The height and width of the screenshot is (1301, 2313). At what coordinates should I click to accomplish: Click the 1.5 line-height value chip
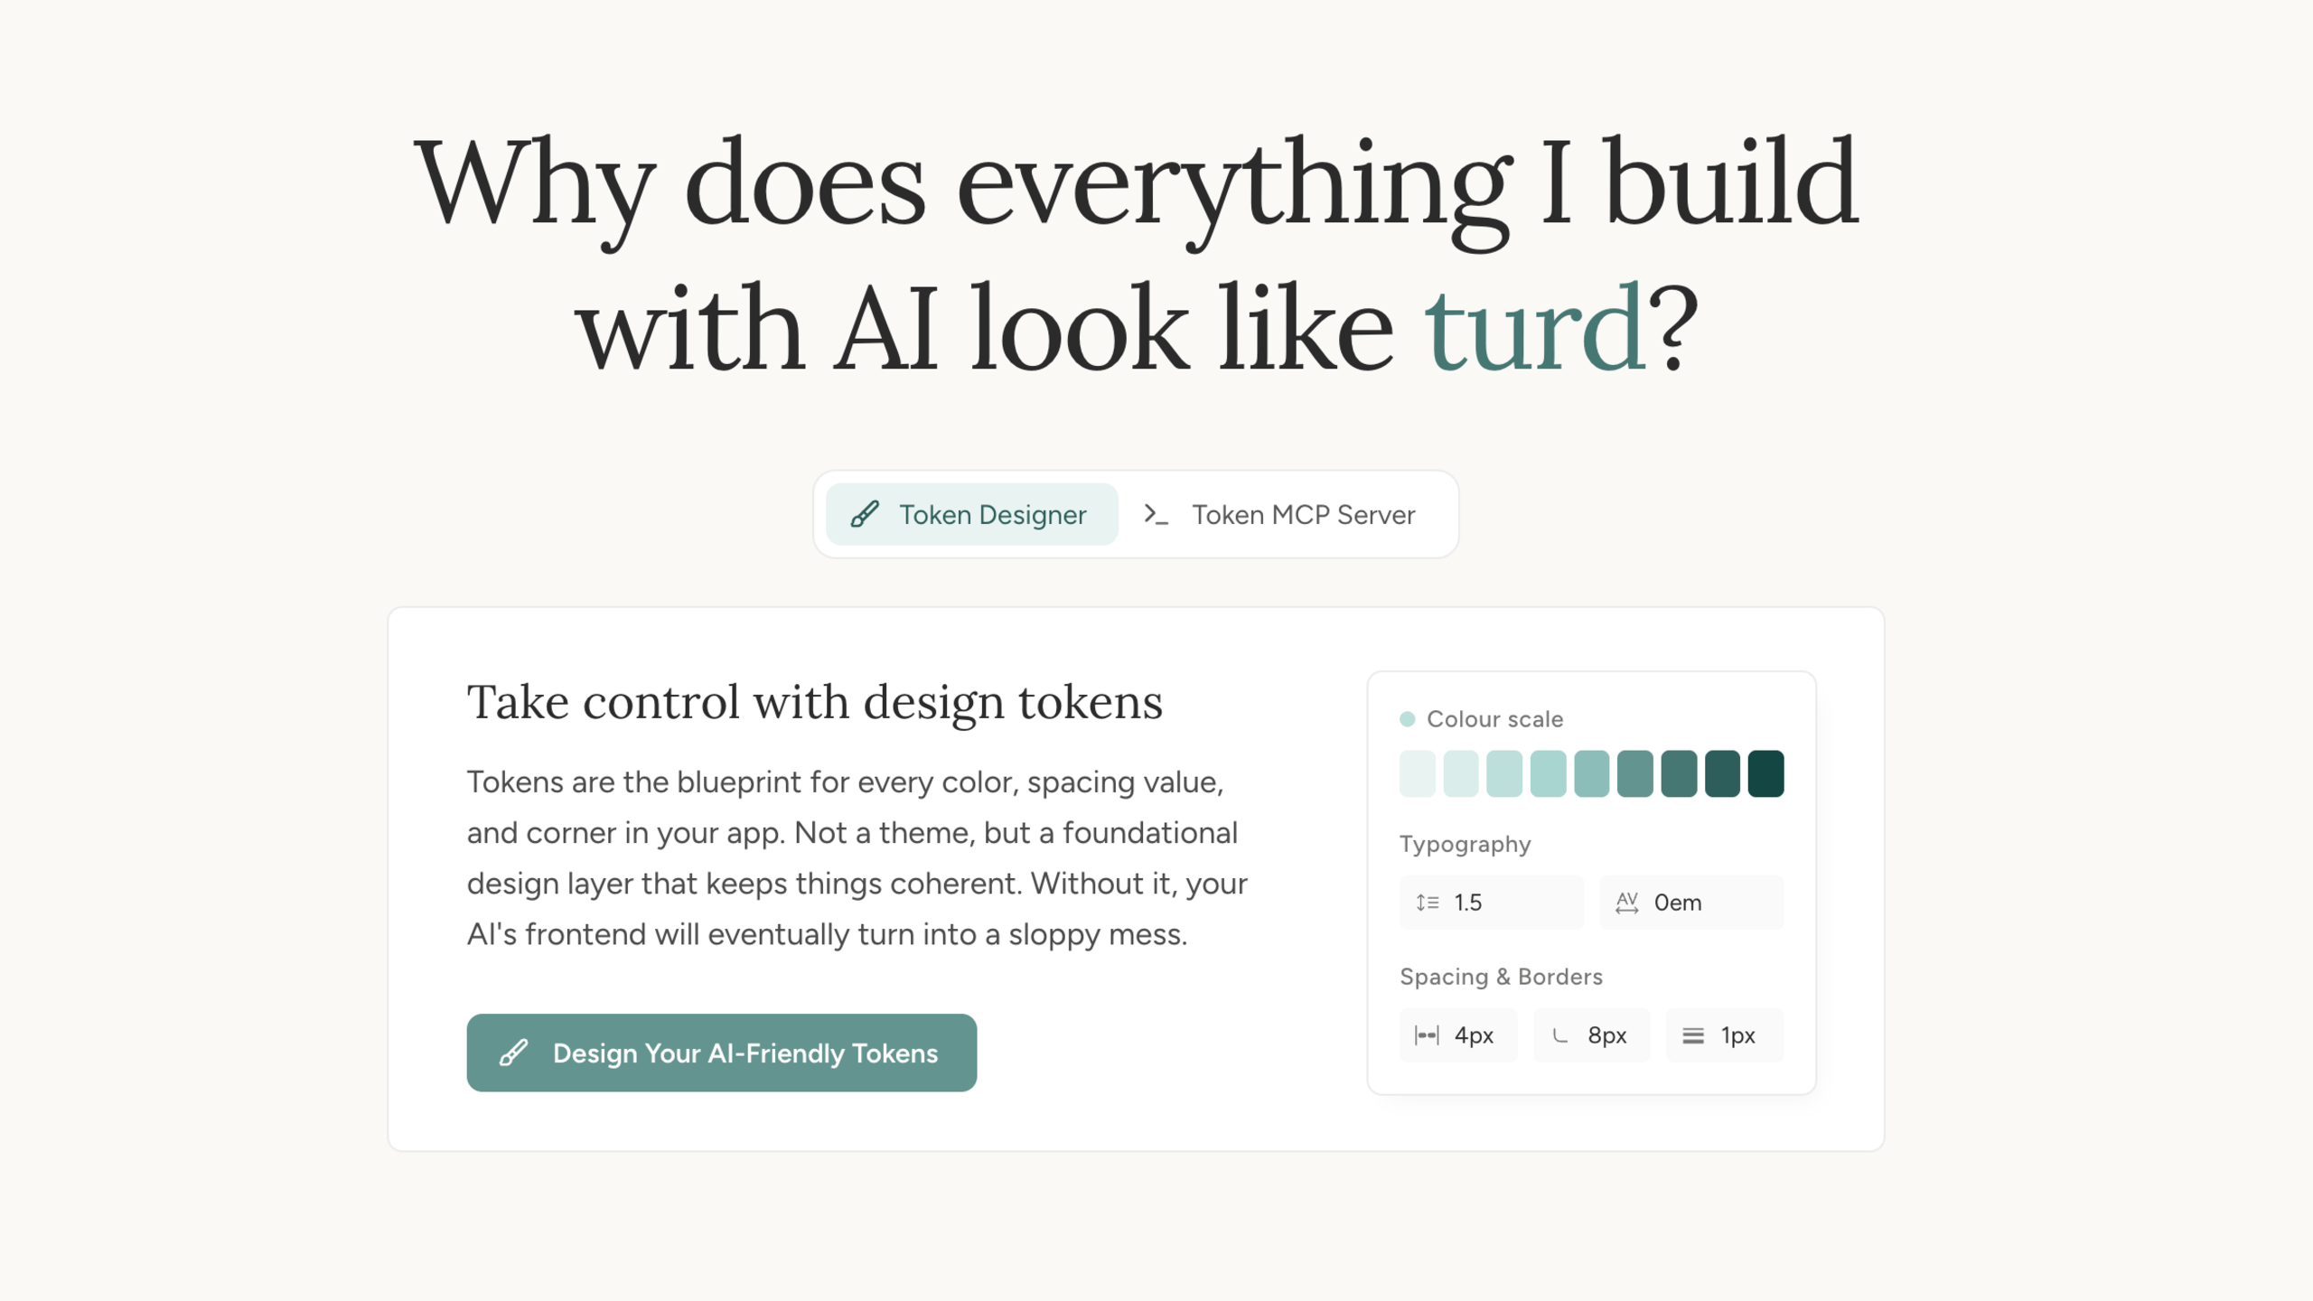pos(1491,902)
